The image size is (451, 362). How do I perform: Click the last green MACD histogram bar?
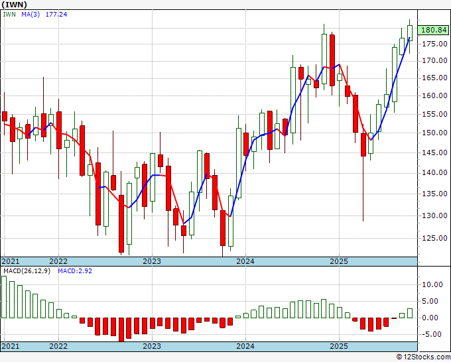coord(410,313)
